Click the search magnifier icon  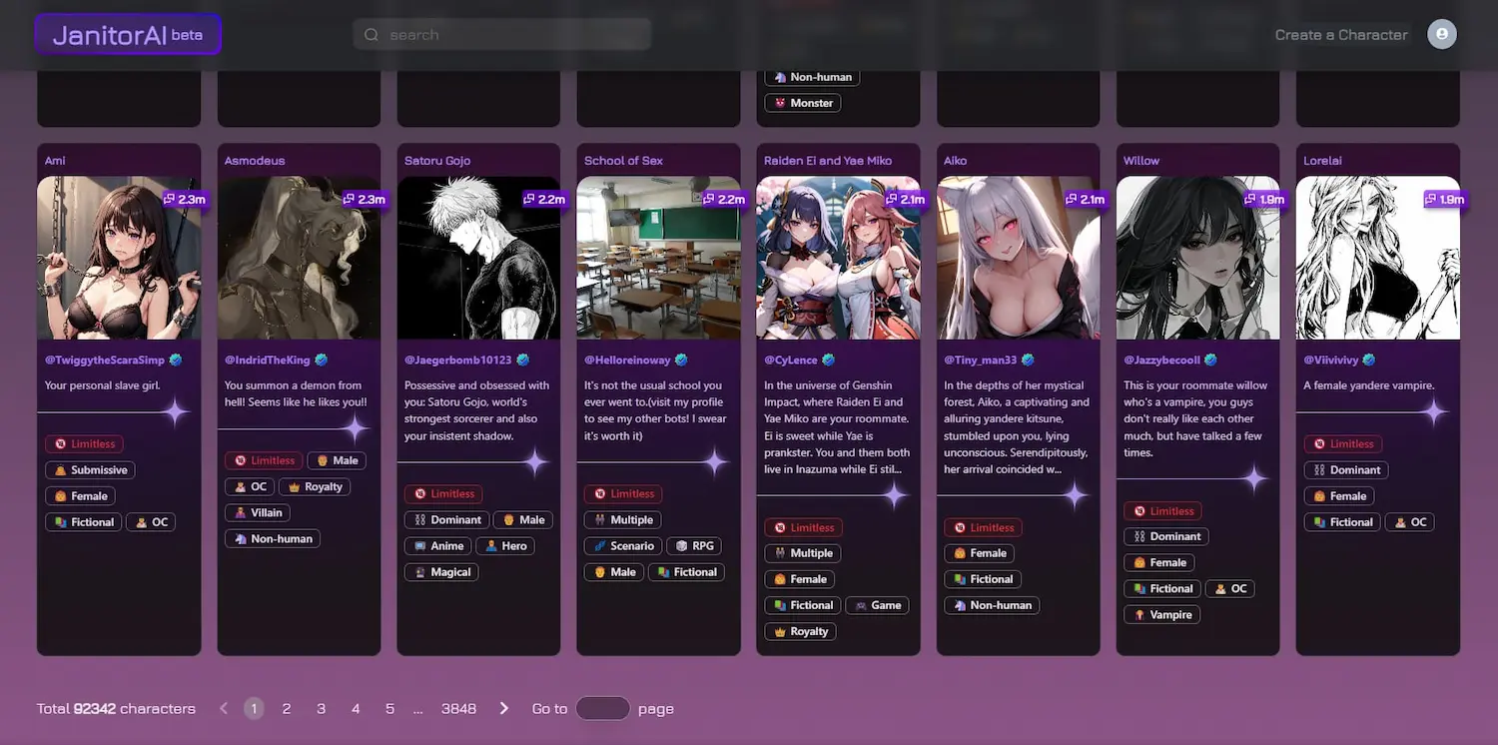pyautogui.click(x=372, y=35)
